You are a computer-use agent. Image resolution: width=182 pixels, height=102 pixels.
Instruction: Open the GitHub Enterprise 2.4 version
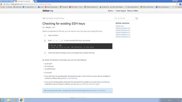(123, 33)
